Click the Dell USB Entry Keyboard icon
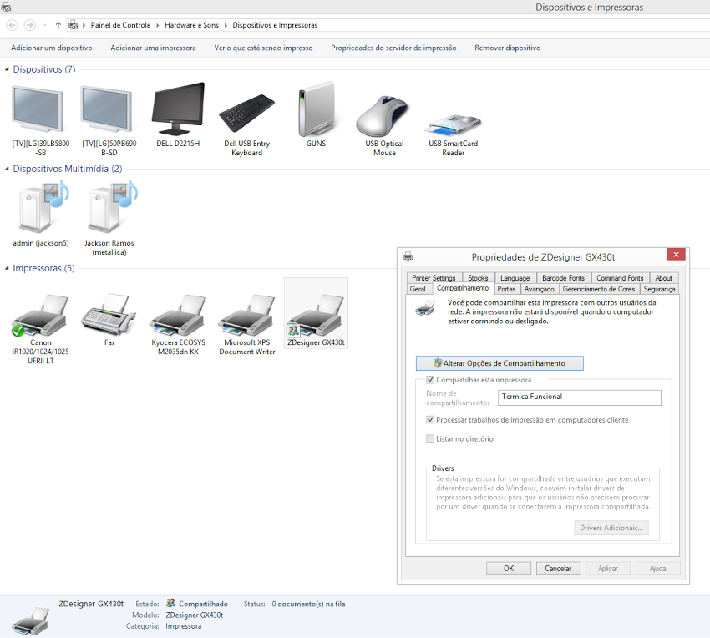This screenshot has width=710, height=638. pos(246,110)
